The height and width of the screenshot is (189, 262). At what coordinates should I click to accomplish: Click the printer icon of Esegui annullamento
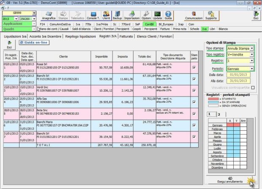pyautogui.click(x=230, y=178)
